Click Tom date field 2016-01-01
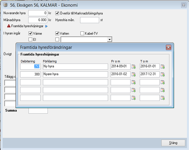The height and width of the screenshot is (150, 189). click(x=150, y=66)
